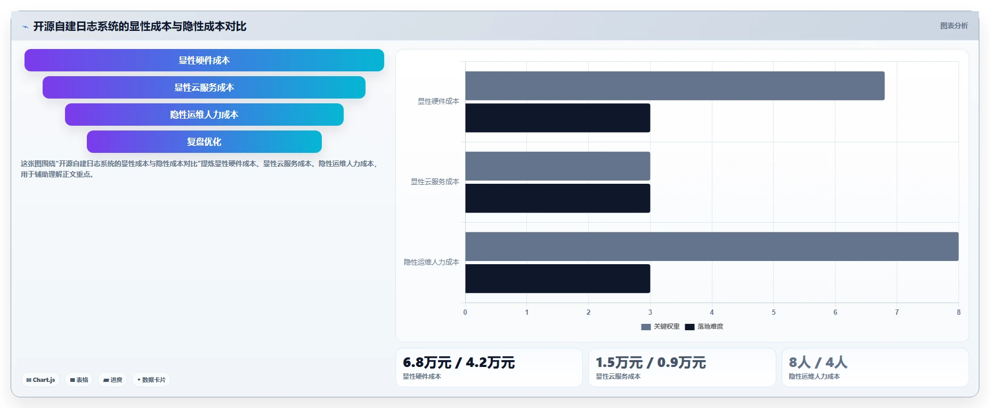Click the 图表分析 label in the header

point(954,26)
